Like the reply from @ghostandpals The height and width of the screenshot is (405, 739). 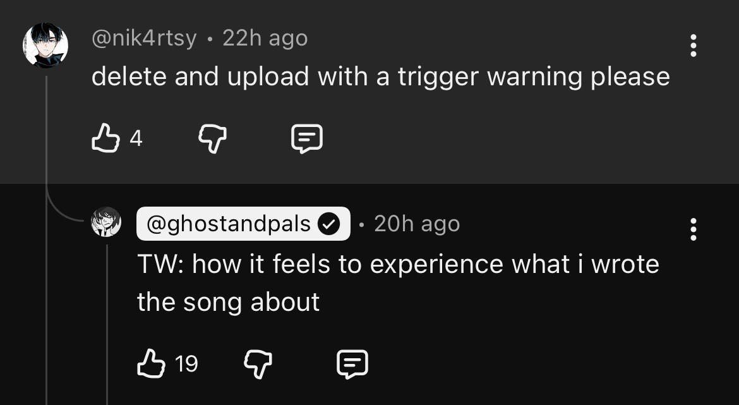[151, 363]
